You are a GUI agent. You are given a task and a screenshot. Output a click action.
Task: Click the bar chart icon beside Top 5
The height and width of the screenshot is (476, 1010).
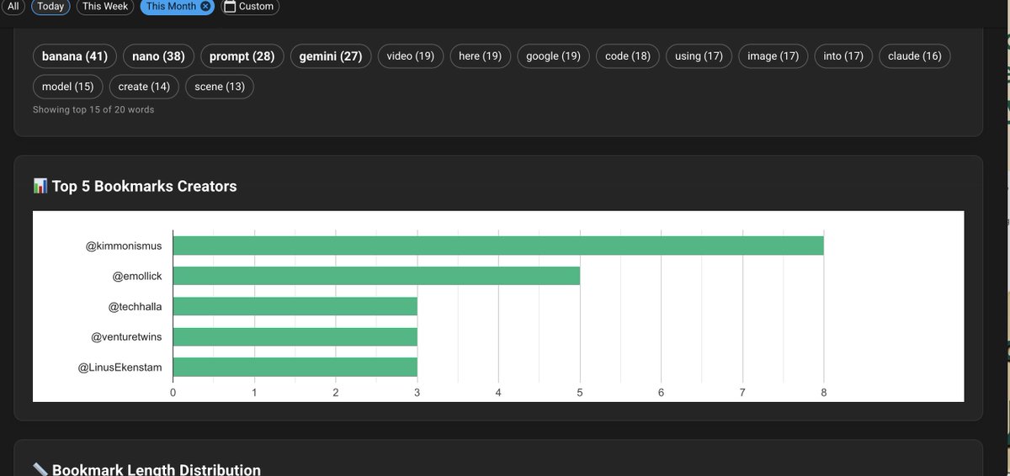click(x=40, y=186)
